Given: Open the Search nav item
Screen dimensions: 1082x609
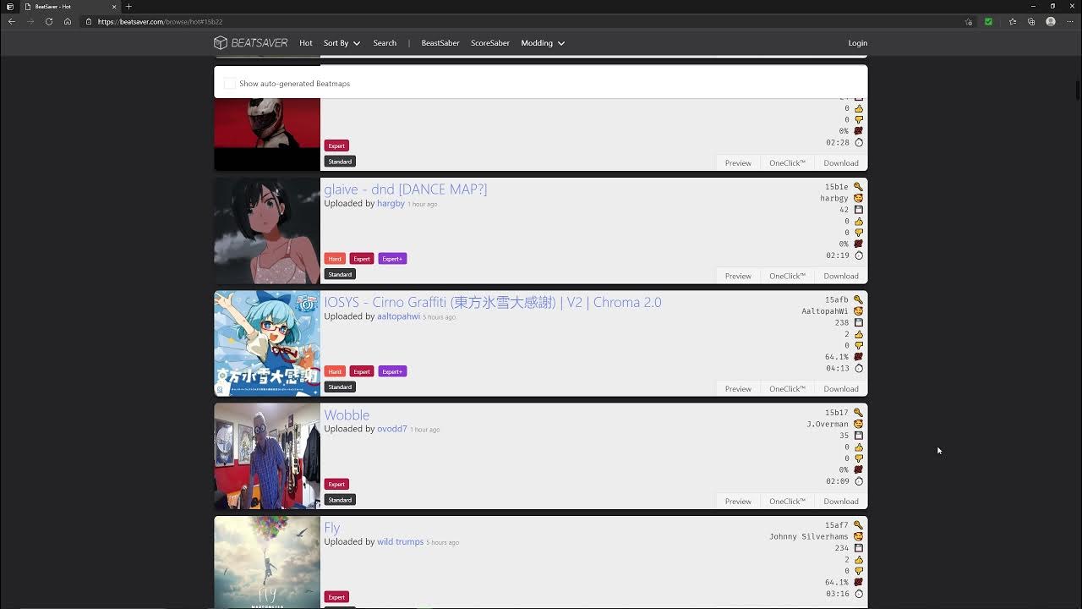Looking at the screenshot, I should tap(385, 43).
